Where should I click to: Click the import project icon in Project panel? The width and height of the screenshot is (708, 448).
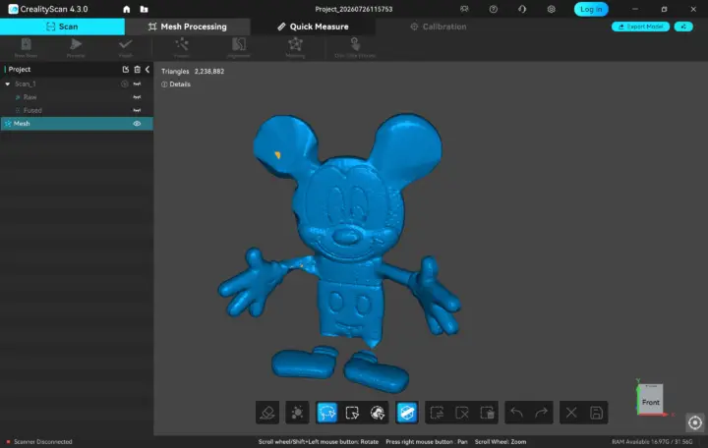[x=126, y=69]
